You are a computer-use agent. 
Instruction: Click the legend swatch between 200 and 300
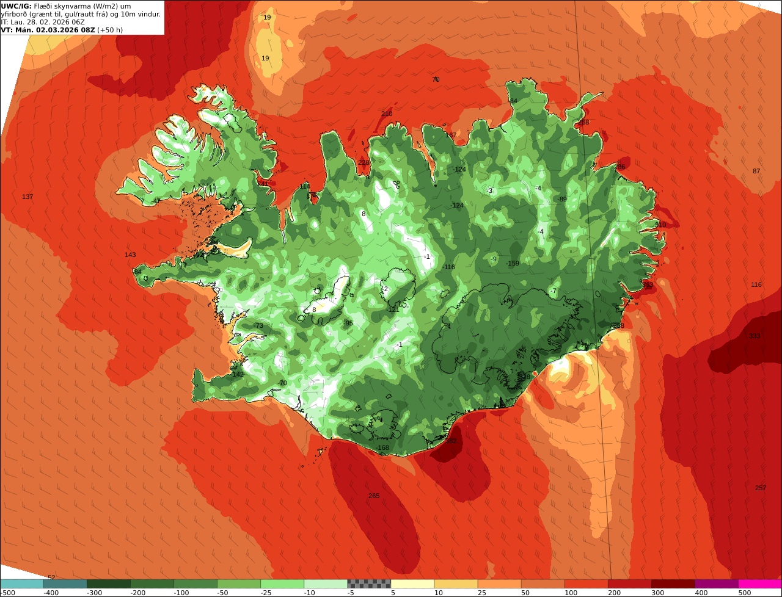click(629, 584)
